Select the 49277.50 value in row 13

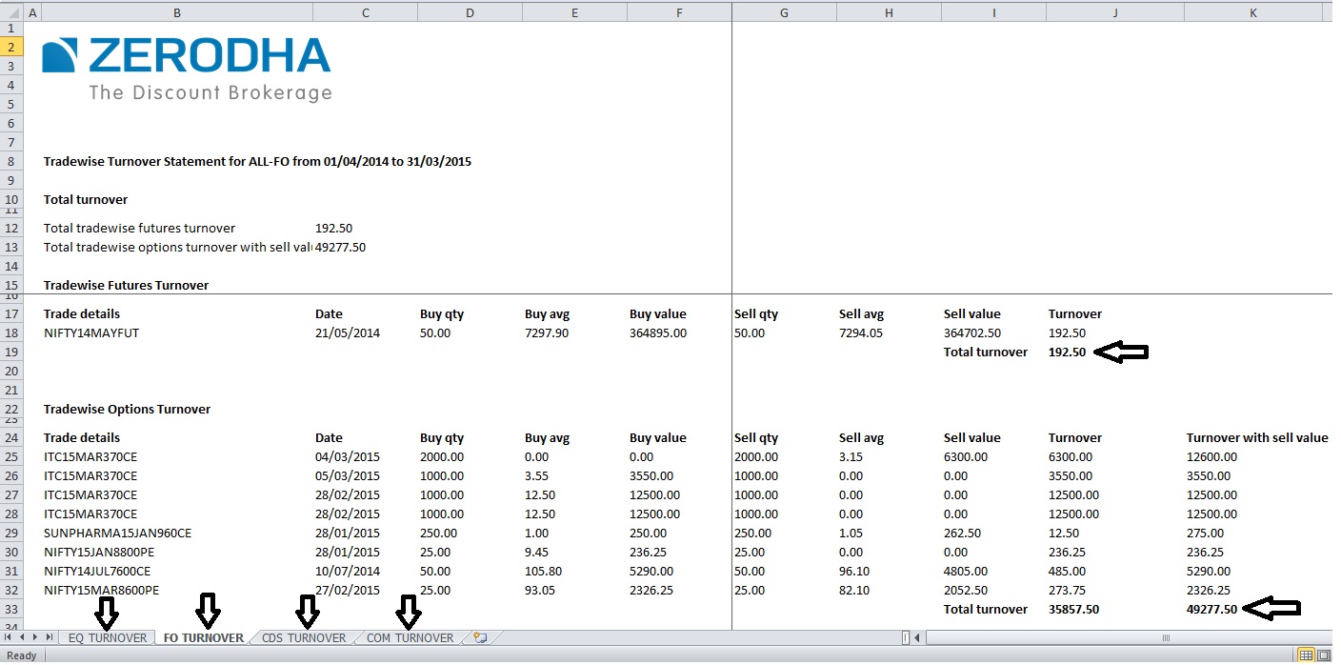click(340, 247)
